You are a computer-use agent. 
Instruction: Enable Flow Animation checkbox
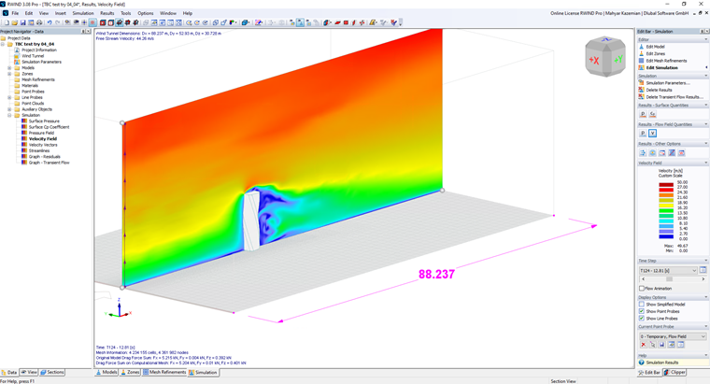coord(642,289)
